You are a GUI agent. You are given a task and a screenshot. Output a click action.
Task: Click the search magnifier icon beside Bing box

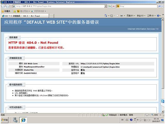click(159, 6)
